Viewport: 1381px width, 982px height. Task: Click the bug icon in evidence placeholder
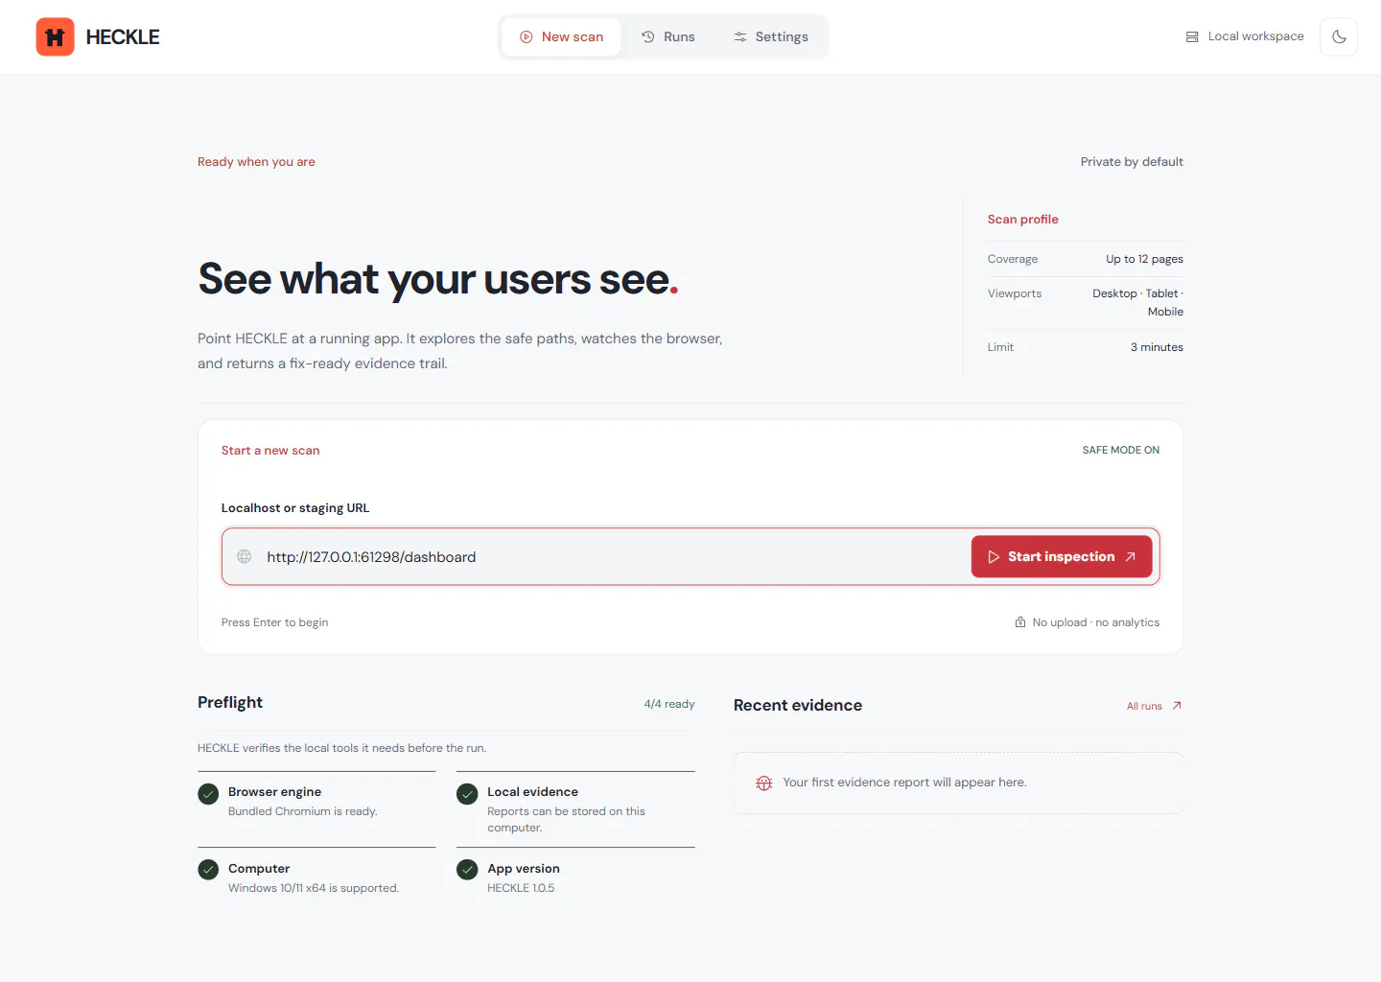coord(764,783)
